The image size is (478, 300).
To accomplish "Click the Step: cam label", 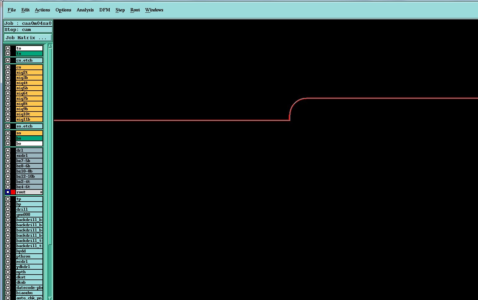I will (x=28, y=29).
